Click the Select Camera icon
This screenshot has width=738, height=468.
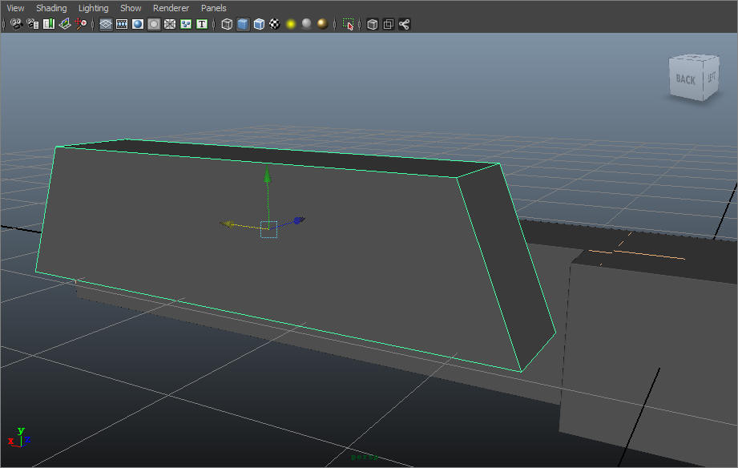[17, 24]
